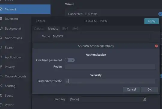Click the Search magnifier icon
This screenshot has width=162, height=109.
(1, 47)
